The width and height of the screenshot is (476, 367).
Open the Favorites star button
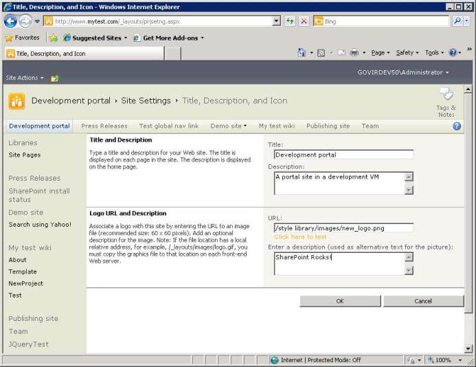pyautogui.click(x=23, y=38)
